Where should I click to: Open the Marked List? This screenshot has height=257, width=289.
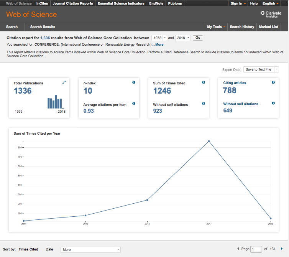(x=269, y=27)
